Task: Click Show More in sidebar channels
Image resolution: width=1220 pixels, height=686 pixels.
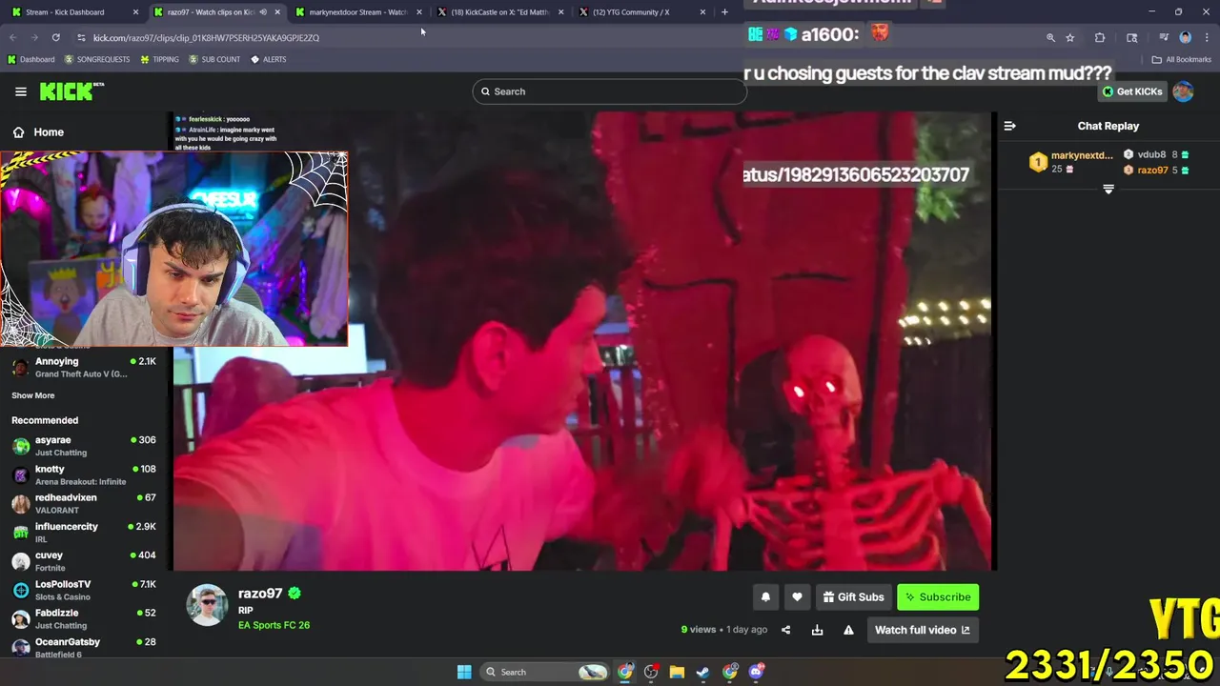Action: point(33,395)
